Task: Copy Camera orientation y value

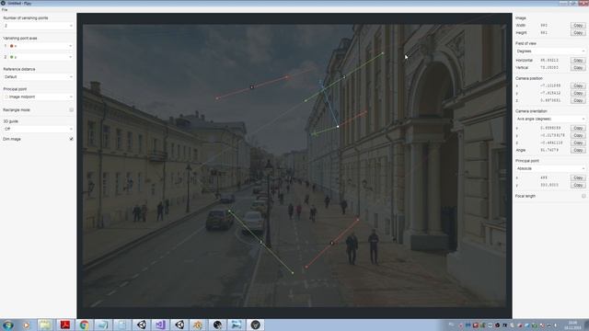Action: tap(578, 135)
